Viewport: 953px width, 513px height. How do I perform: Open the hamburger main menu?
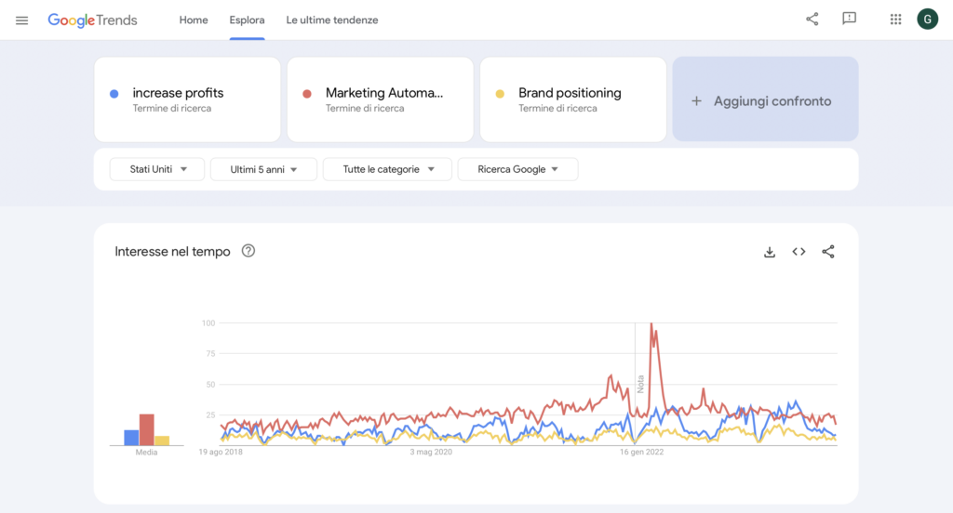pyautogui.click(x=22, y=20)
